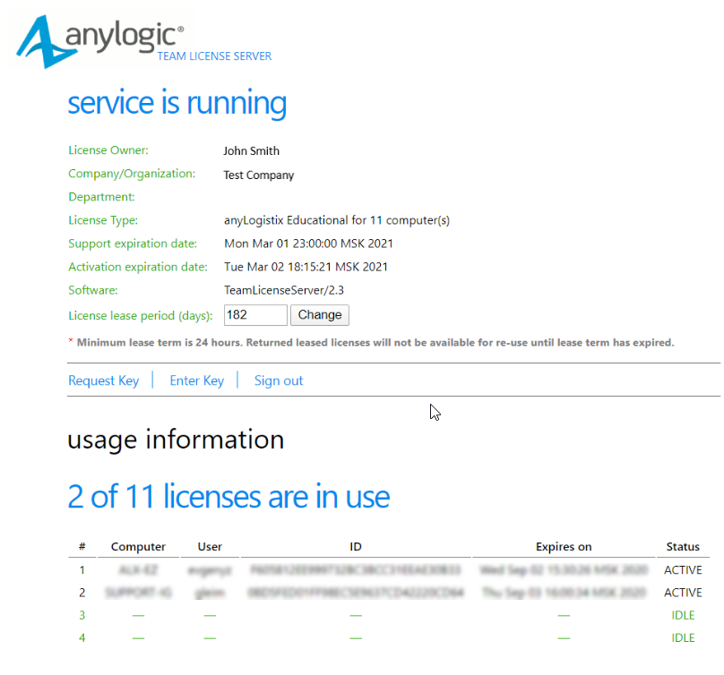
Task: Click the Change button
Action: coord(320,315)
